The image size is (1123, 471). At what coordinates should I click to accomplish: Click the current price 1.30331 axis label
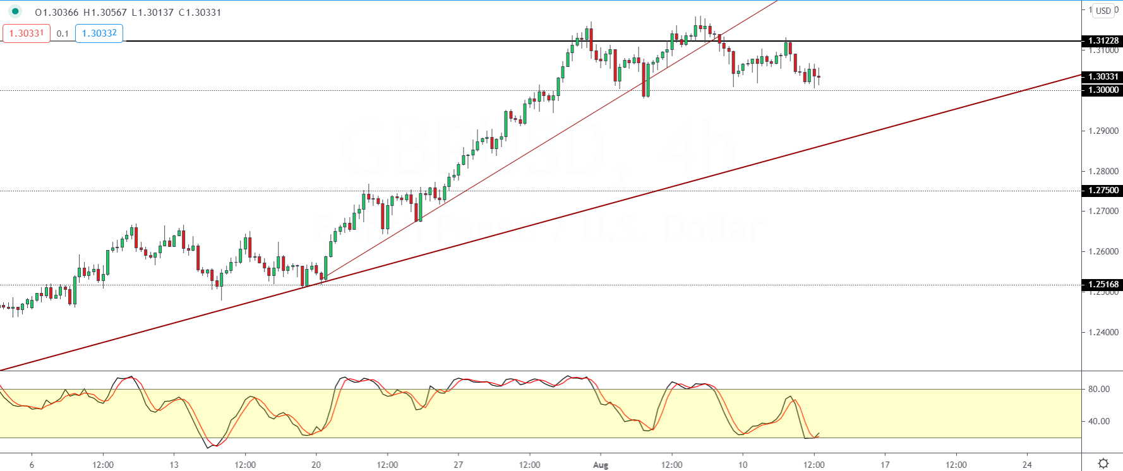click(1103, 77)
